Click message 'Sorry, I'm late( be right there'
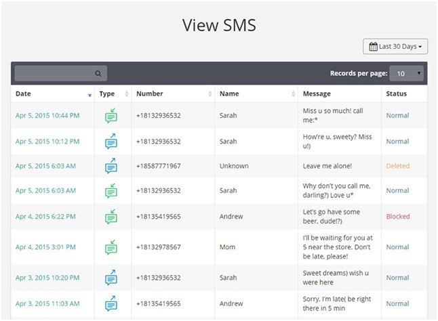The image size is (438, 321). tap(337, 303)
